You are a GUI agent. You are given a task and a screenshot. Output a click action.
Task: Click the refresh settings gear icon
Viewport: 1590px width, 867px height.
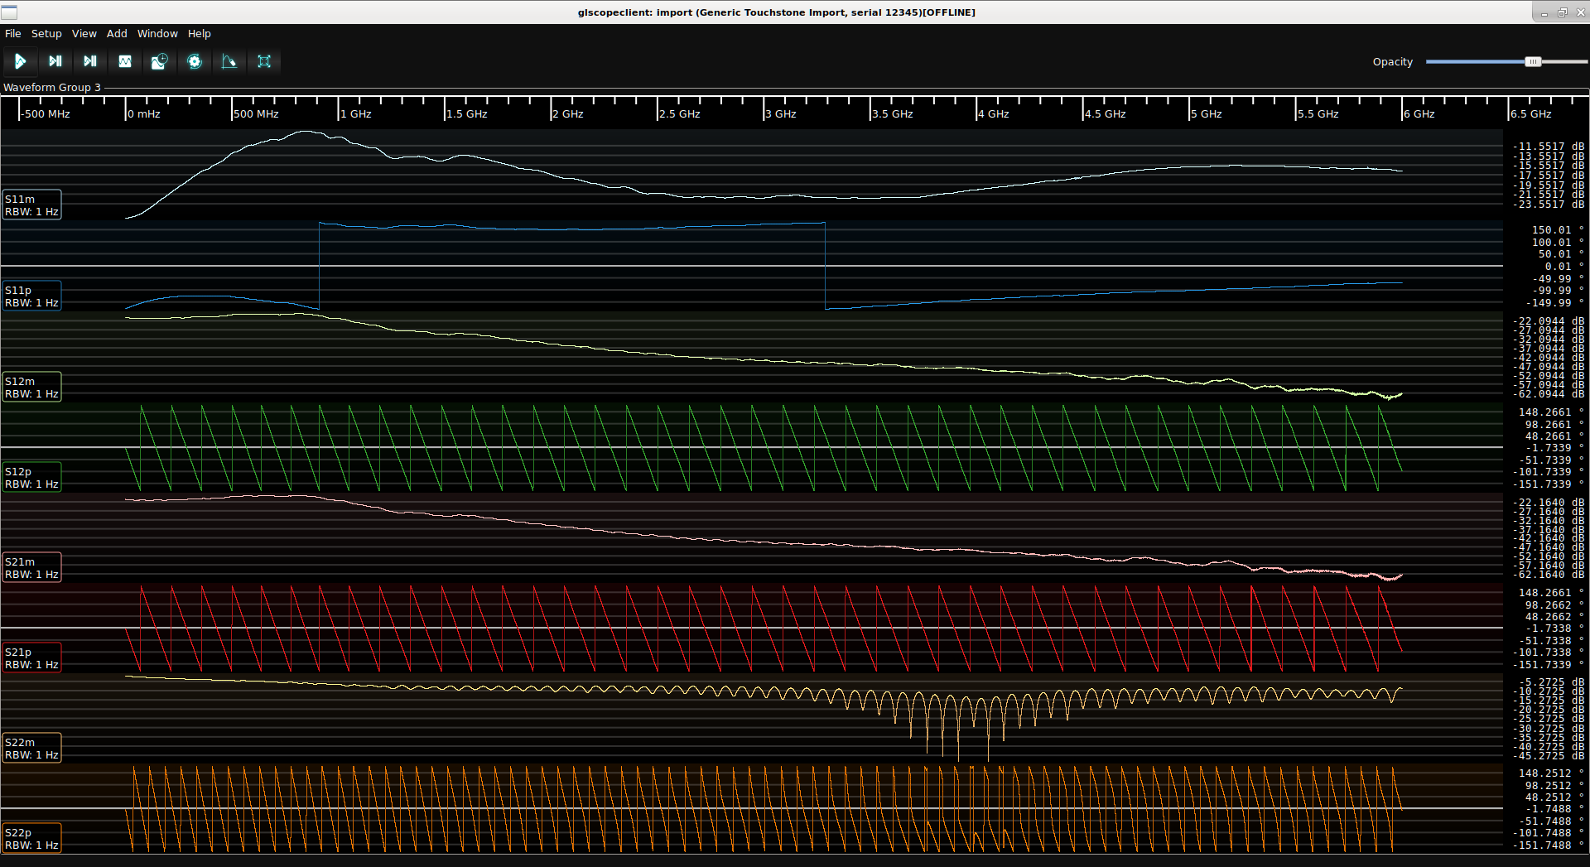195,61
